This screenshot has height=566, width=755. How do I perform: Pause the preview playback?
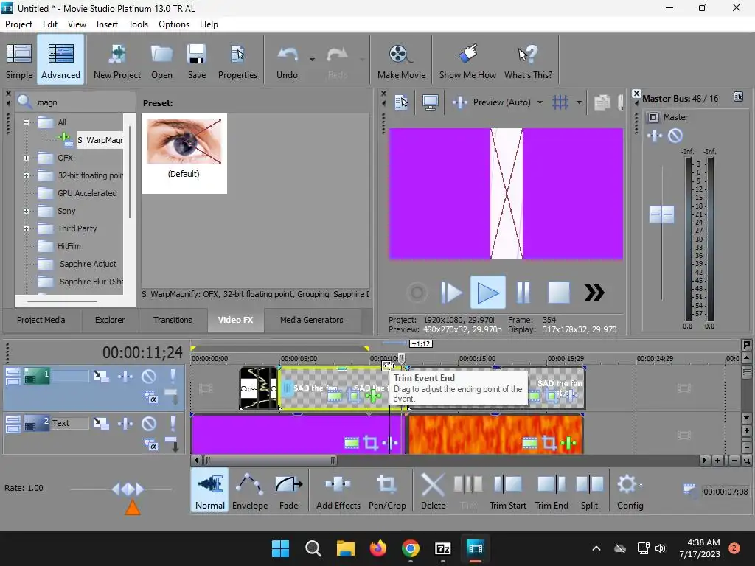click(x=523, y=293)
